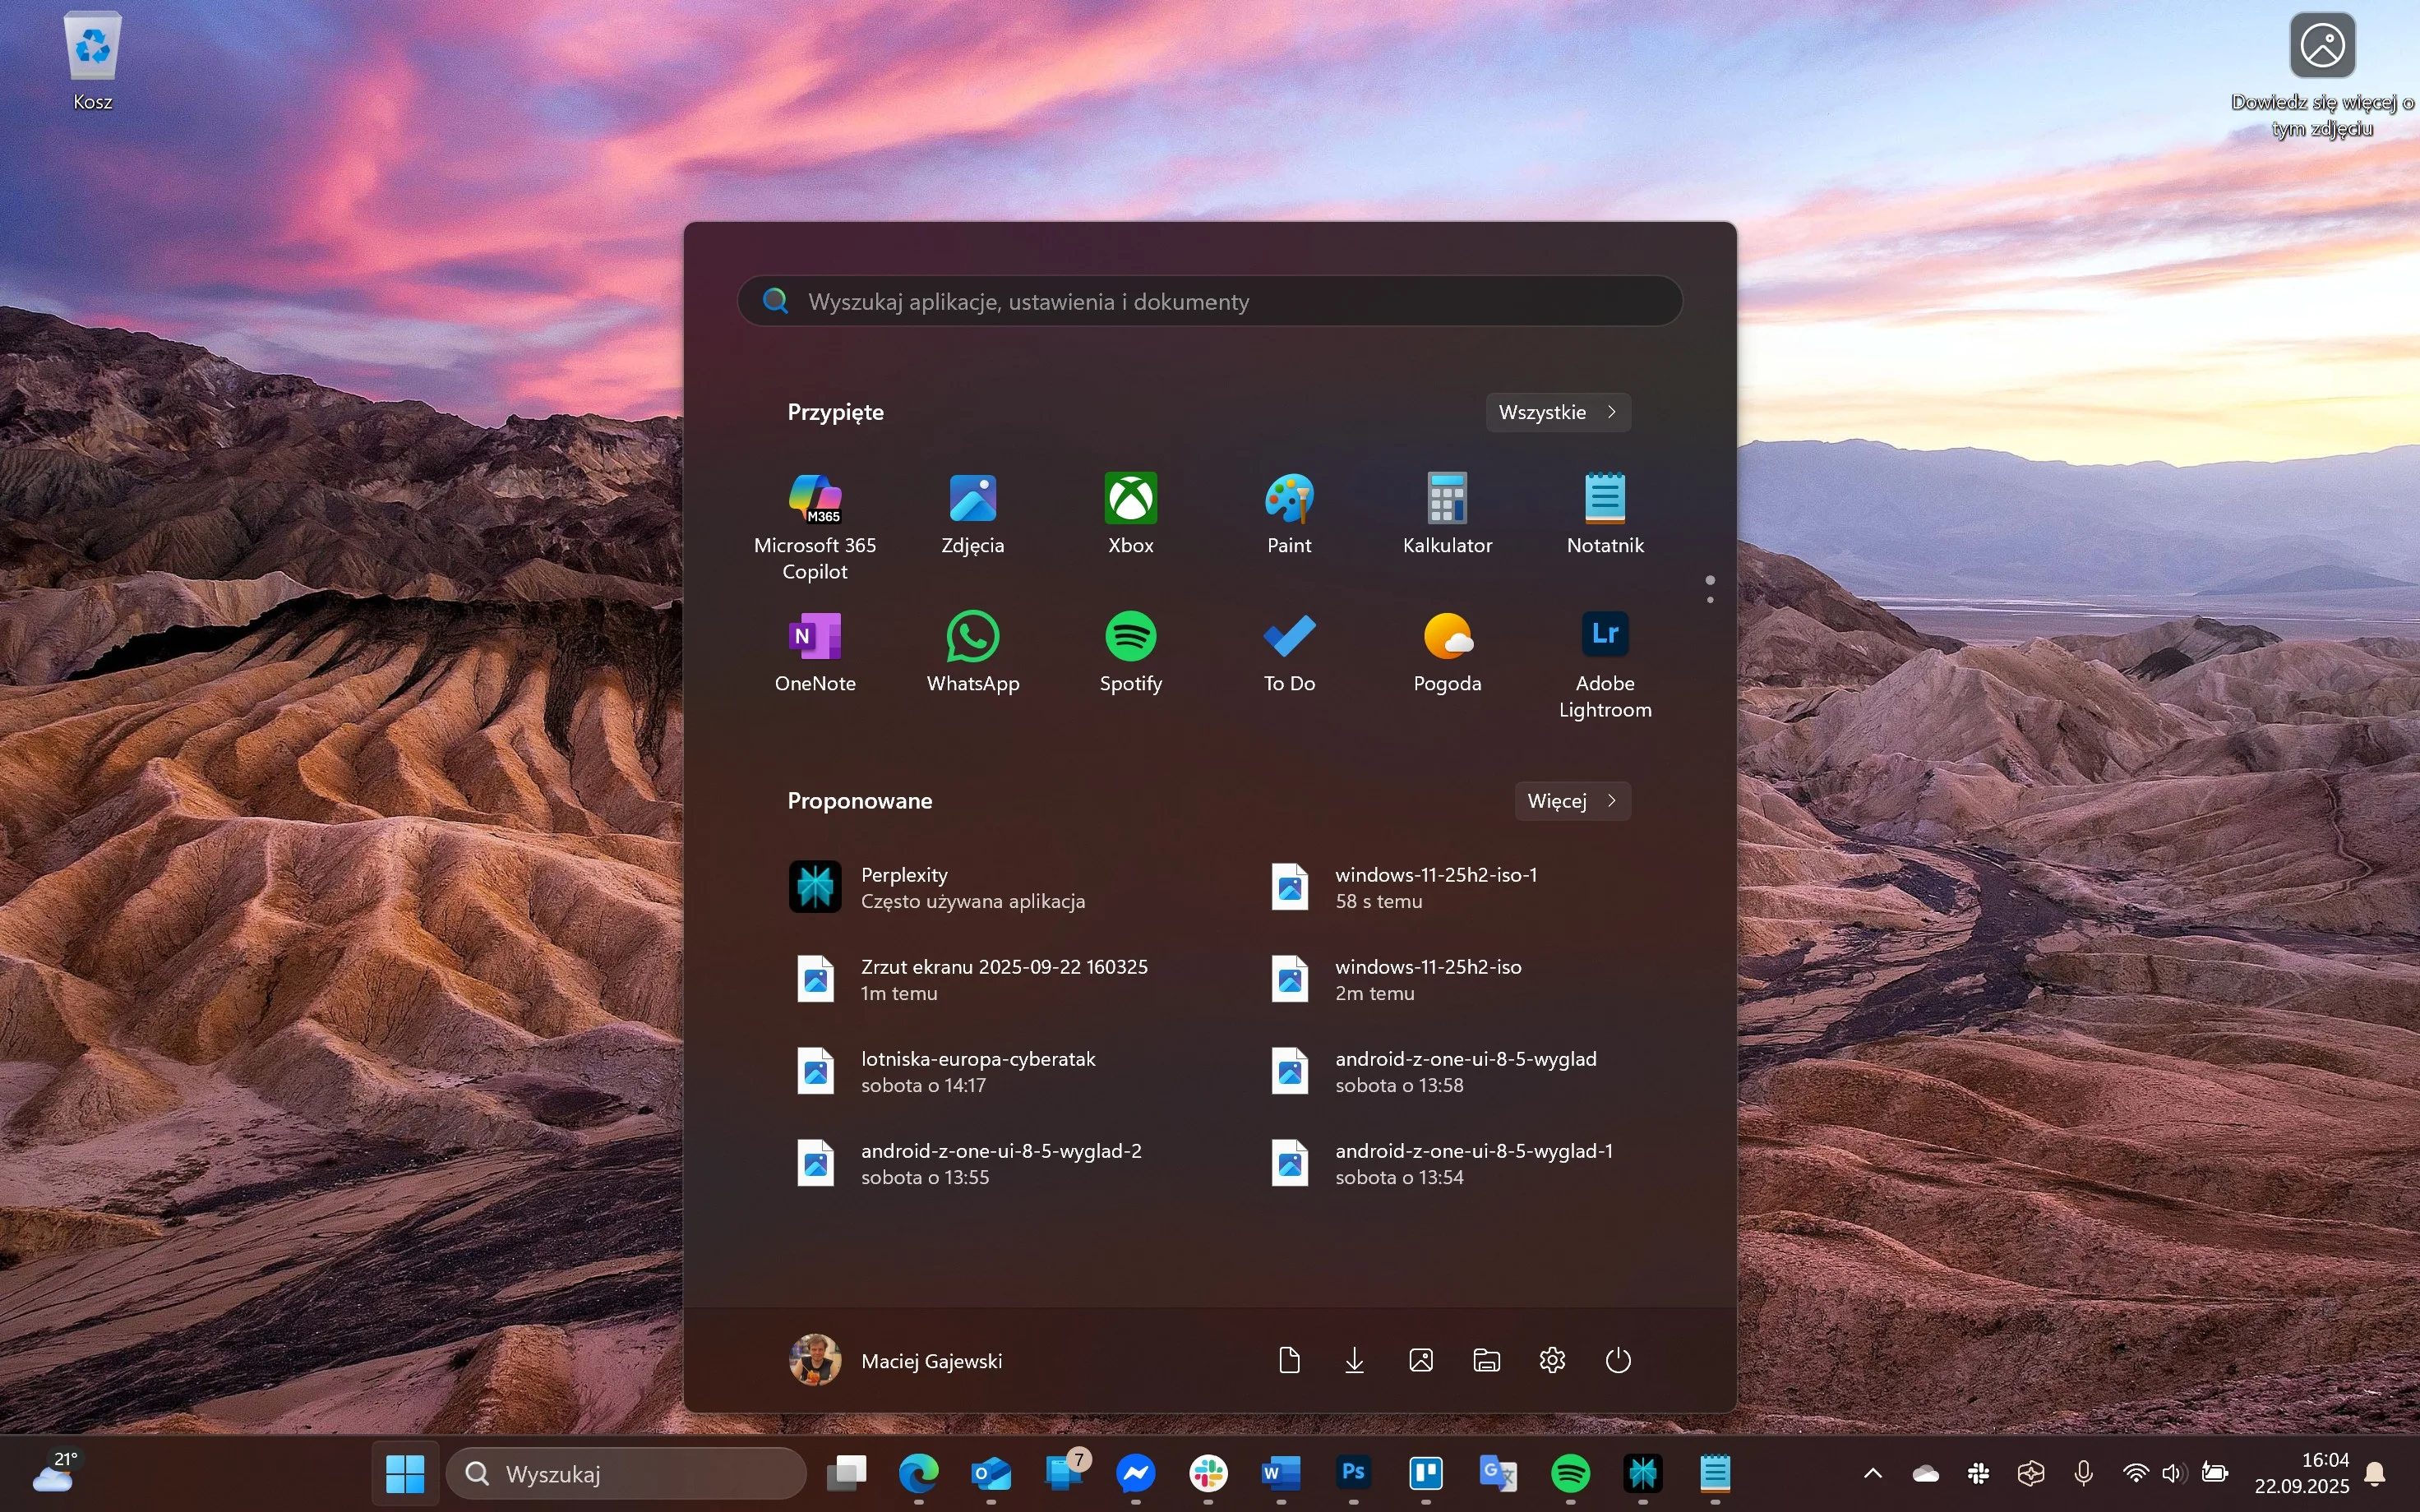This screenshot has width=2420, height=1512.
Task: Open Notepad from the taskbar
Action: click(x=1715, y=1473)
